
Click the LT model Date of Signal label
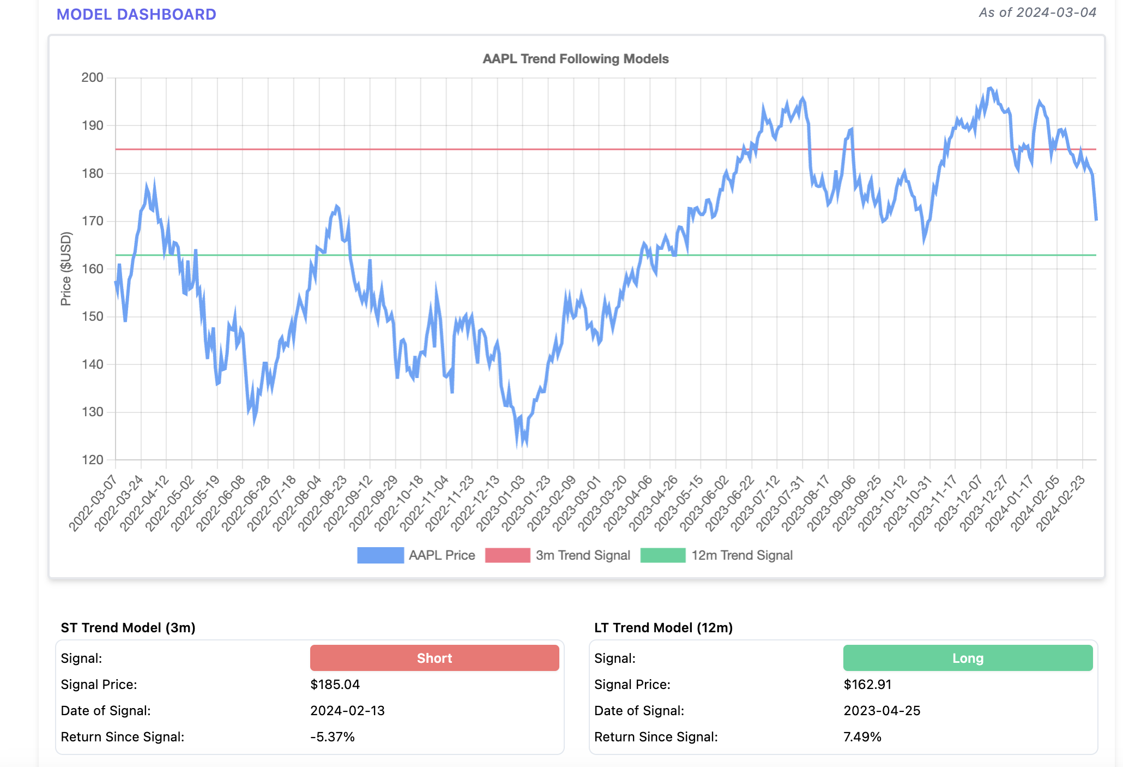(639, 710)
